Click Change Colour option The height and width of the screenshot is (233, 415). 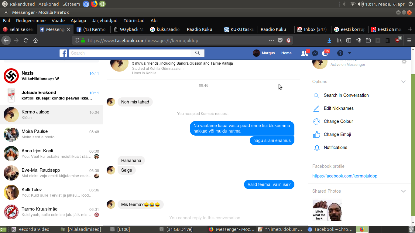[x=338, y=121]
